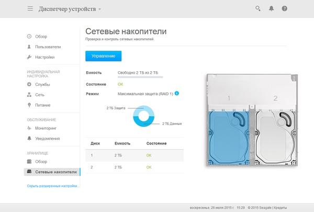Click the Службы gear icon
This screenshot has height=212, width=314.
pyautogui.click(x=29, y=84)
